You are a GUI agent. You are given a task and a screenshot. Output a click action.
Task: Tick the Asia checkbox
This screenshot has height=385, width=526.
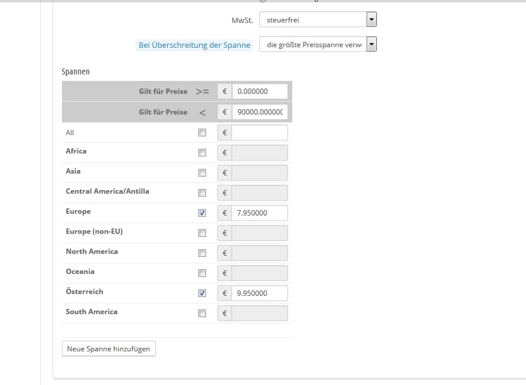coord(202,172)
